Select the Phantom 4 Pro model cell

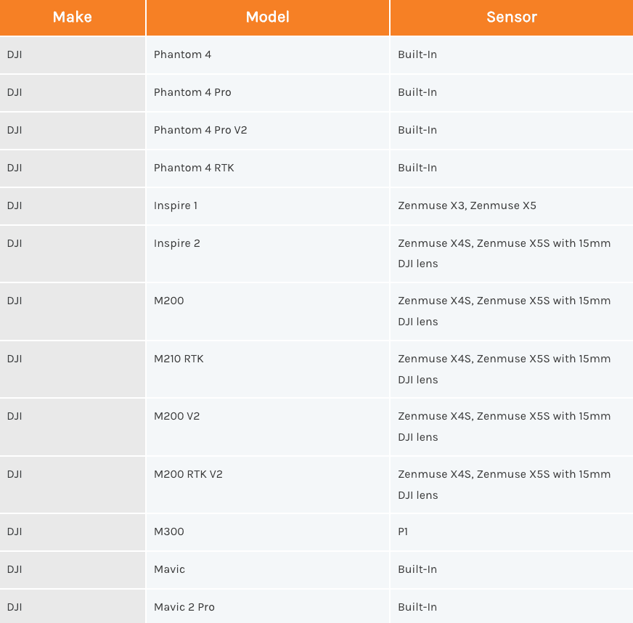(268, 93)
